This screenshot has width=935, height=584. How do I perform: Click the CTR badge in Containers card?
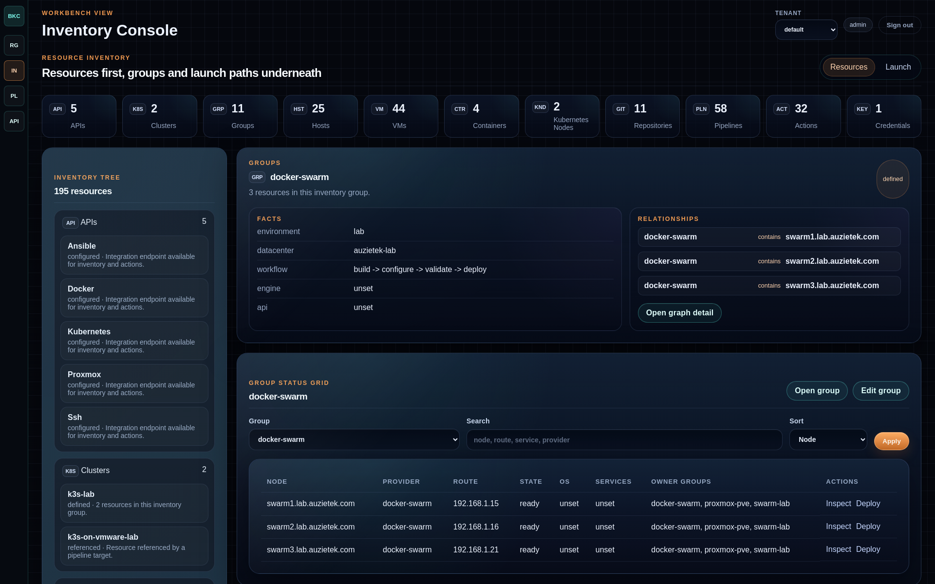(460, 109)
